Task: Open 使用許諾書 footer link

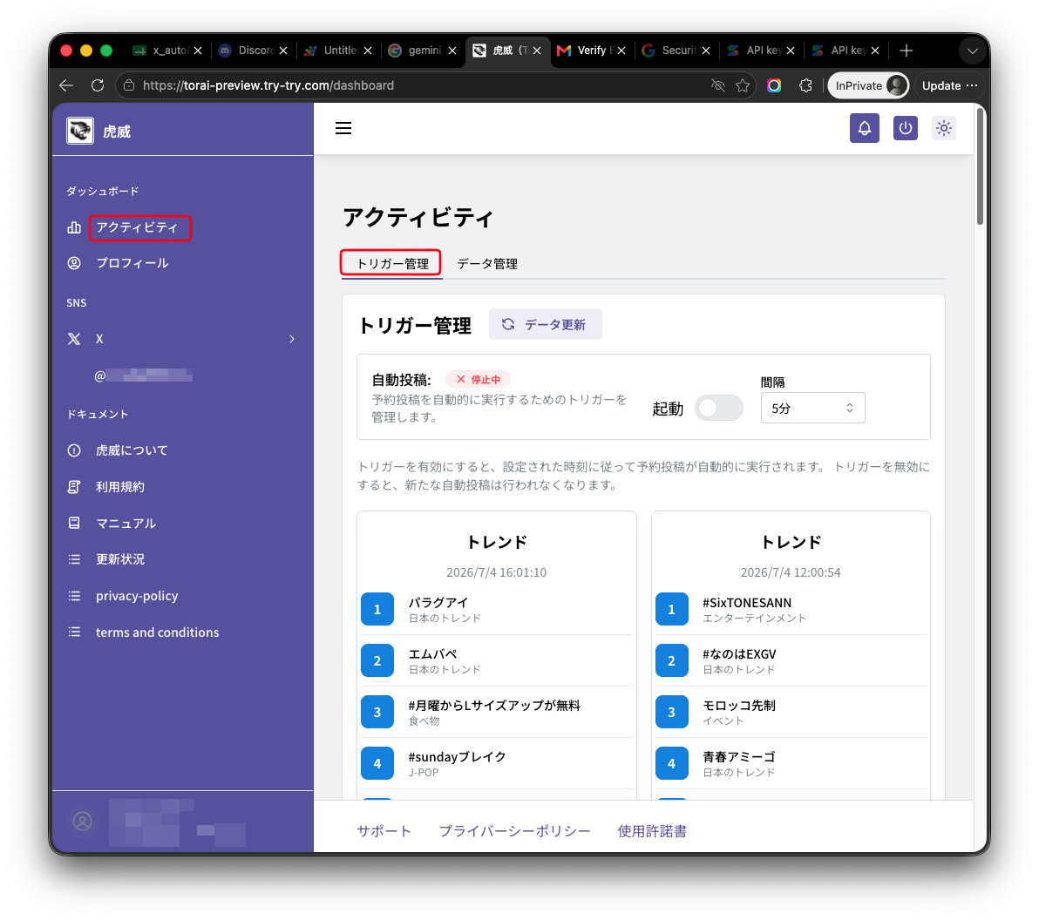Action: point(651,831)
